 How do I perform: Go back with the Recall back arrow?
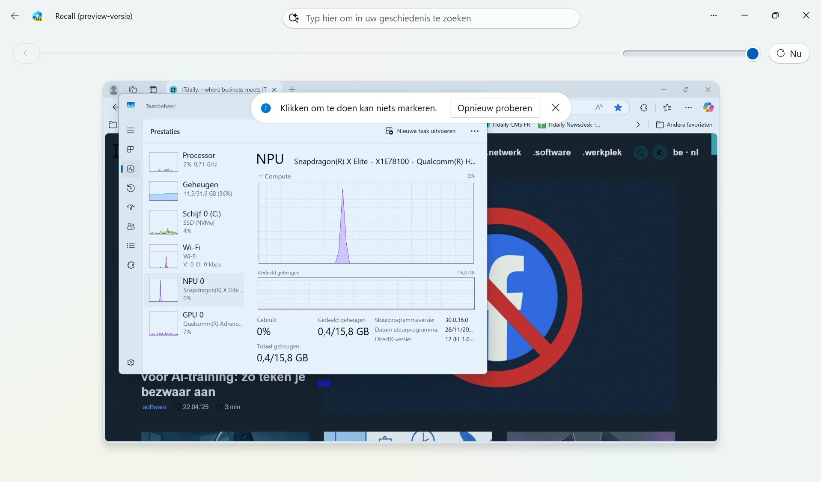(15, 16)
